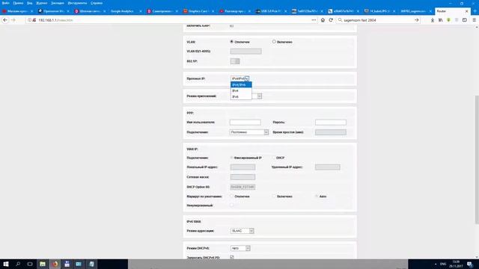Toggle Запросить DHCPv6 PD checkbox
The height and width of the screenshot is (269, 479).
tap(232, 257)
